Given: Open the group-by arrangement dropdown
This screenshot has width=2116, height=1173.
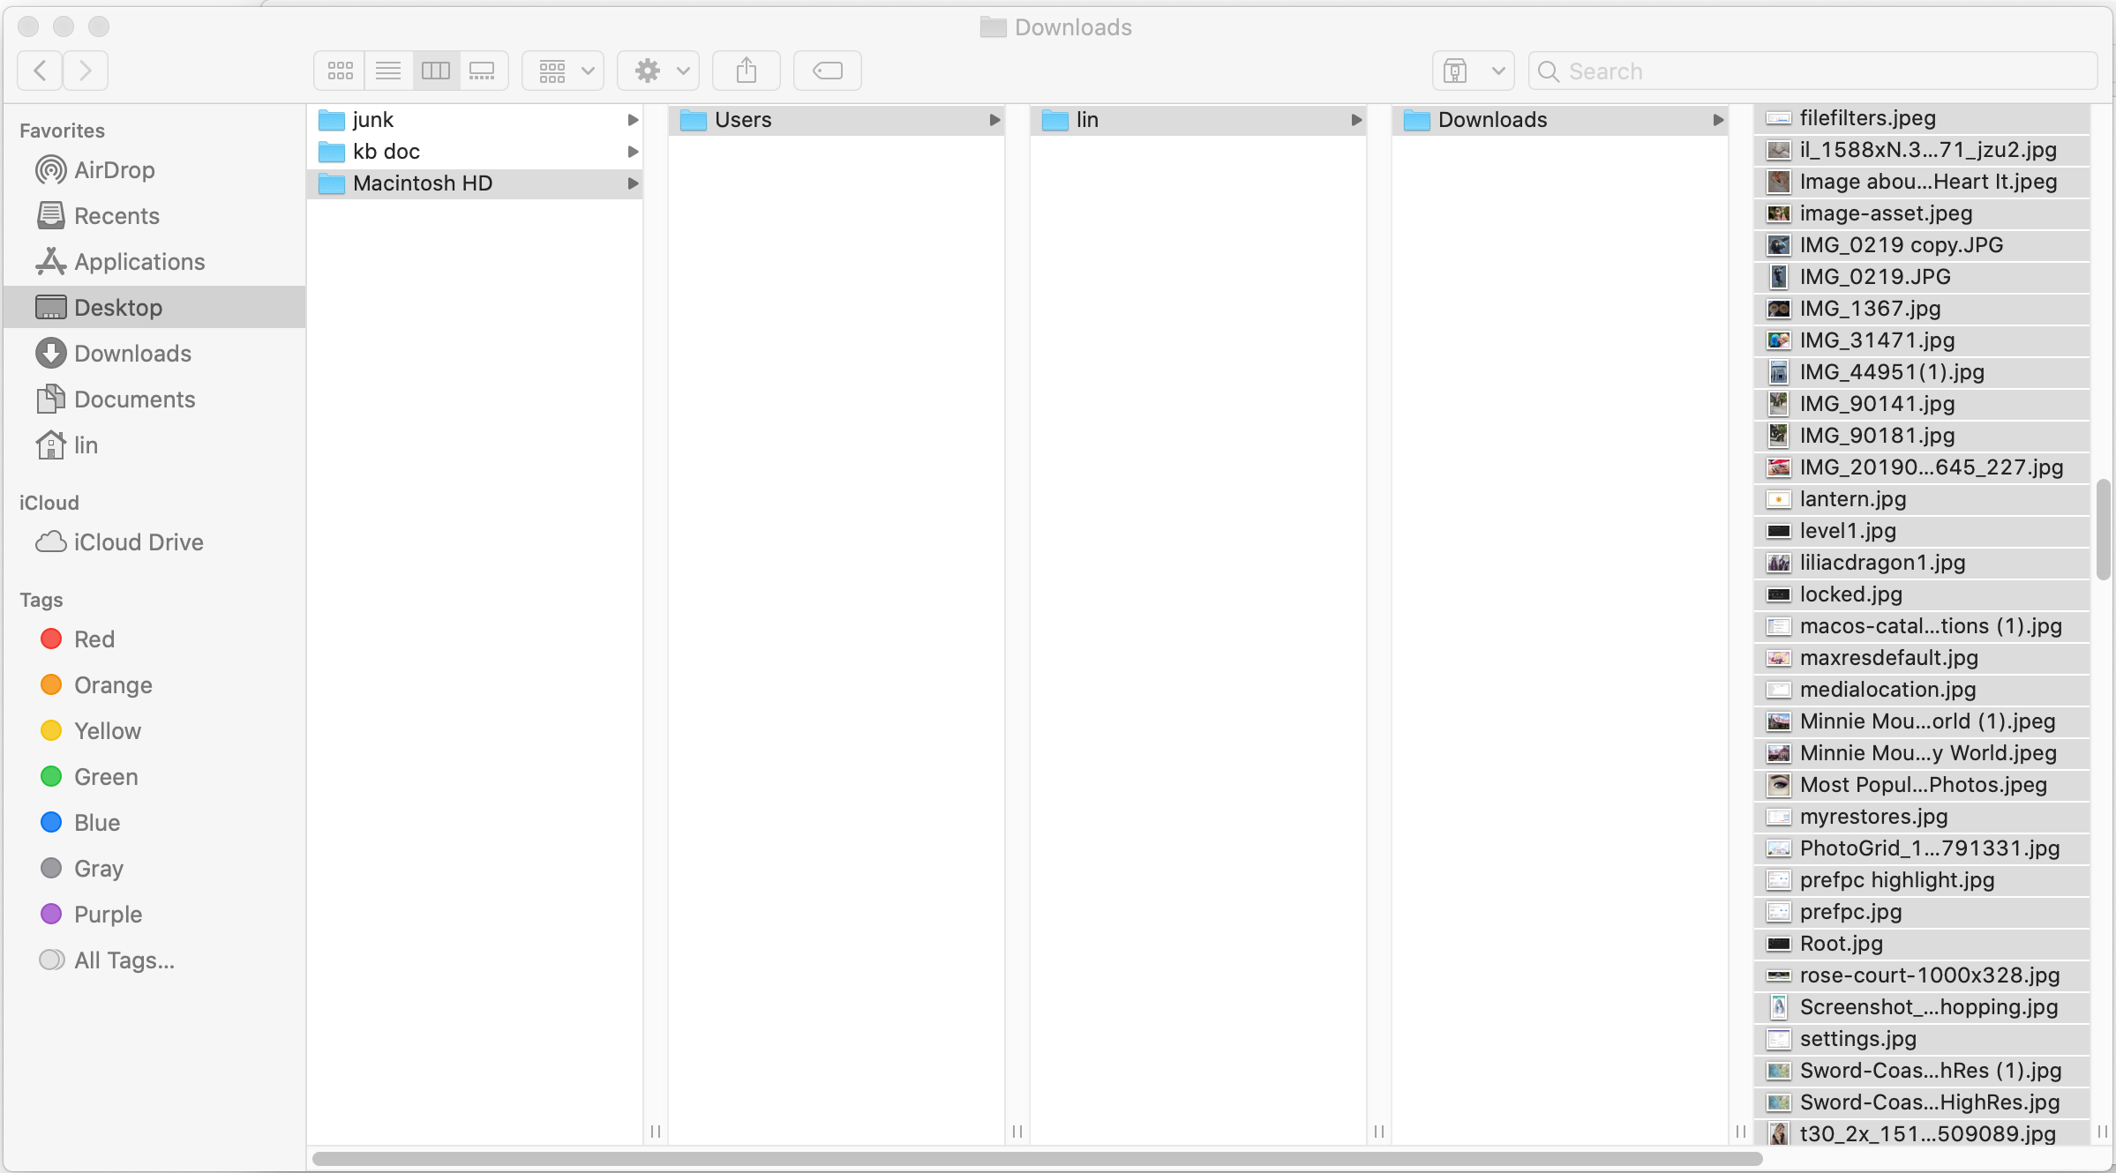Looking at the screenshot, I should [563, 71].
